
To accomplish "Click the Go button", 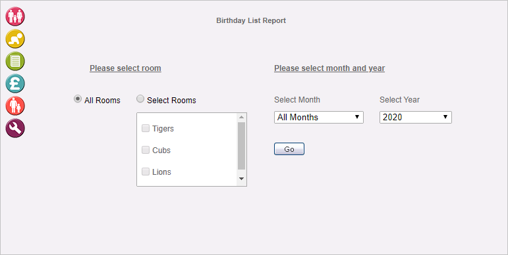I will tap(289, 149).
